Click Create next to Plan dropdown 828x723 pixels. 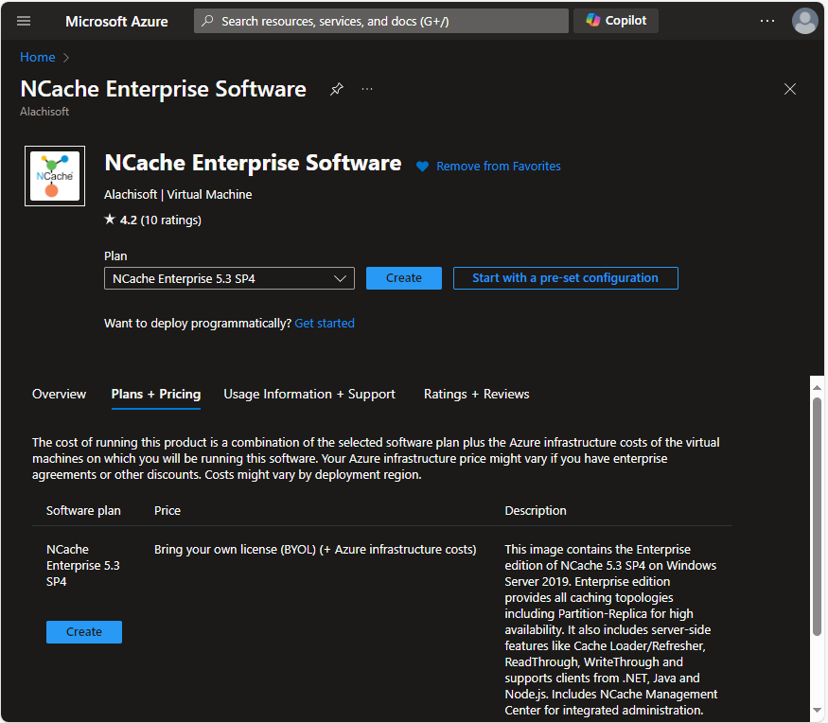[404, 278]
